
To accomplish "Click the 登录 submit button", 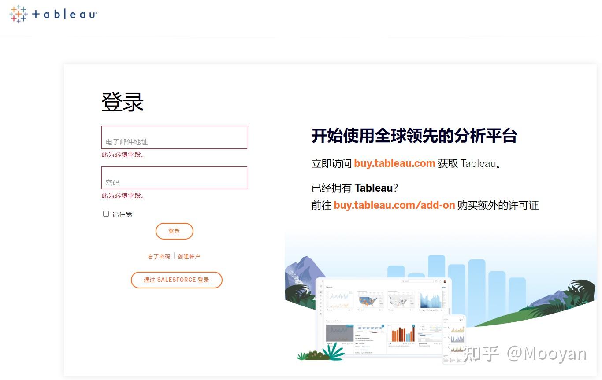I will coord(174,231).
